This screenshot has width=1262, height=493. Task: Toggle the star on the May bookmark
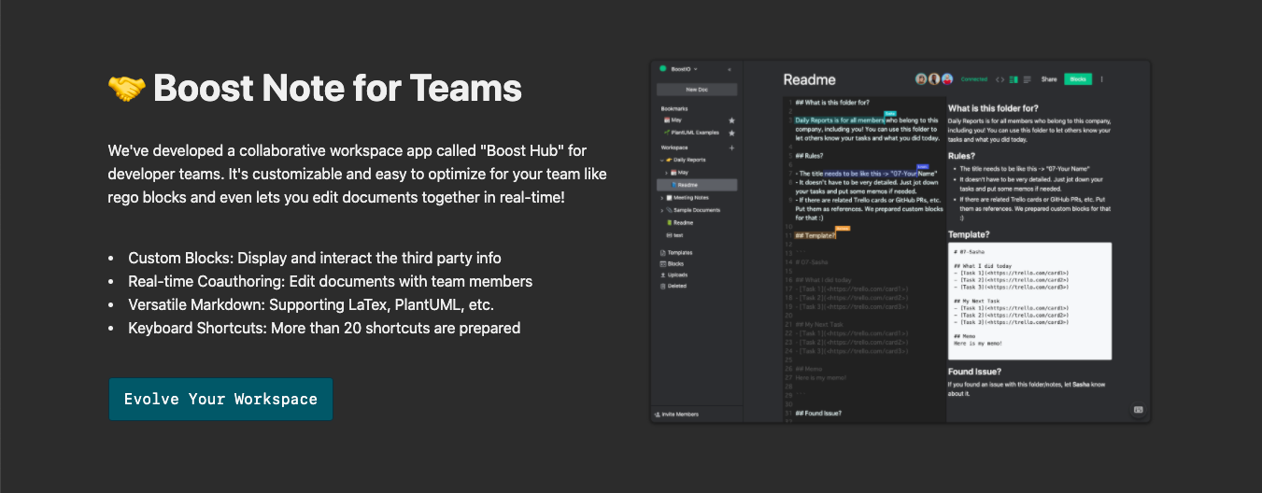click(x=731, y=120)
